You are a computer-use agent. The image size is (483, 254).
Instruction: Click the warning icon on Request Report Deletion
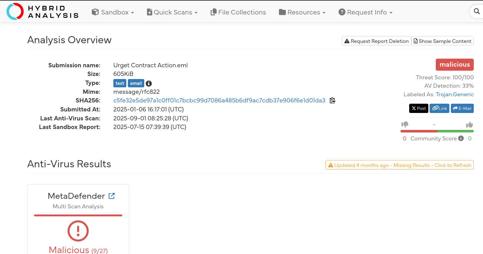[x=347, y=40]
